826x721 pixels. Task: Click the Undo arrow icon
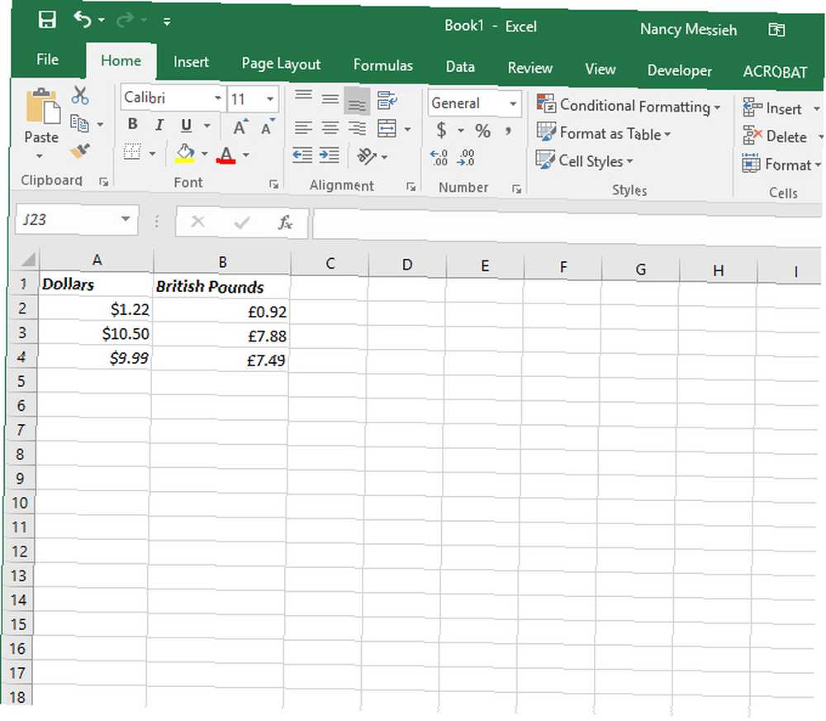(x=83, y=20)
